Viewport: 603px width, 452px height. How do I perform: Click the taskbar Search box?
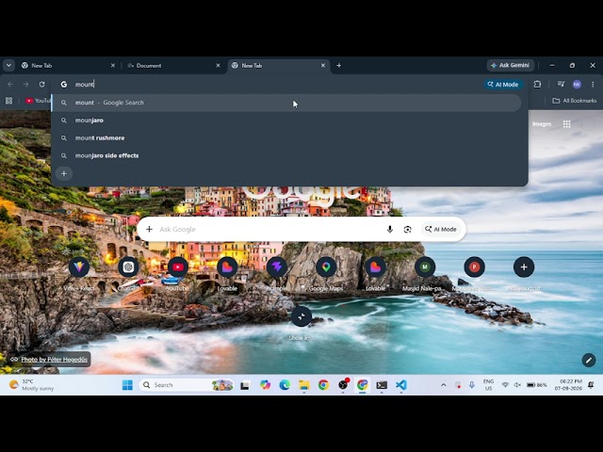coord(187,385)
